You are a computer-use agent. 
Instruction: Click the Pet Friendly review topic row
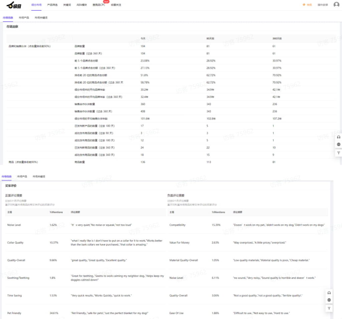14,313
